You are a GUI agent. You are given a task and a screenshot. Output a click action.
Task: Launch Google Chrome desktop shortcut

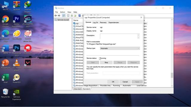(x=5, y=21)
